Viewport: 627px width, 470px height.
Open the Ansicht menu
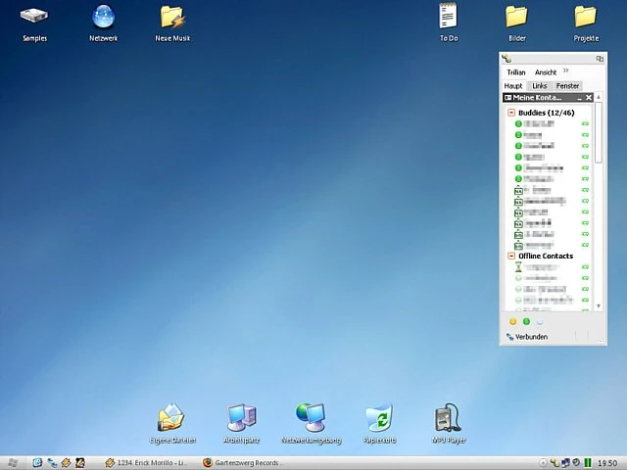[545, 72]
